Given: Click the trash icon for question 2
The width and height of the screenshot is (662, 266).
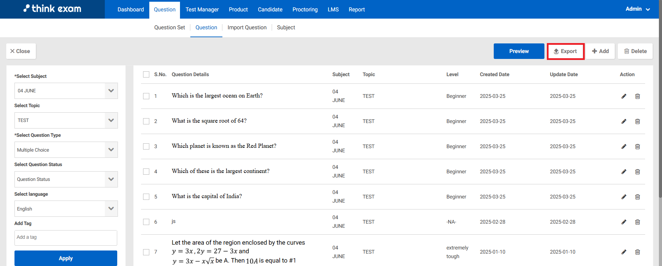Looking at the screenshot, I should point(638,121).
